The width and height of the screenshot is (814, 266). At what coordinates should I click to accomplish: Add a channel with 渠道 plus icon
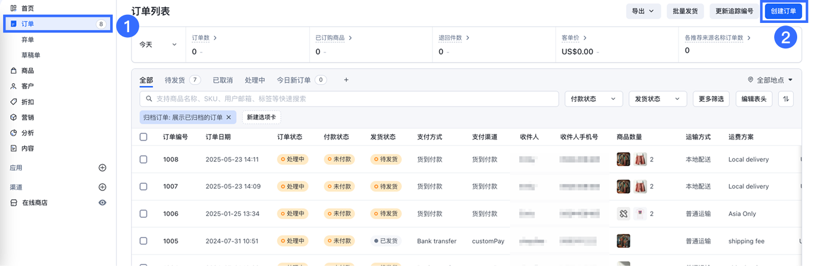click(102, 187)
